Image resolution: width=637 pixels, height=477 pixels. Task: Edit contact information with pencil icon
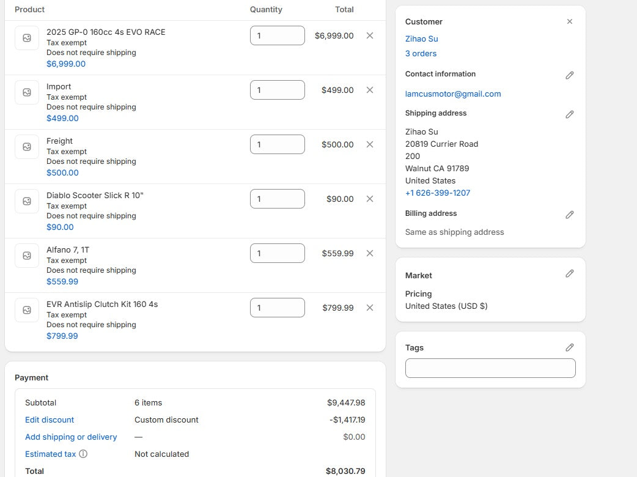tap(570, 75)
